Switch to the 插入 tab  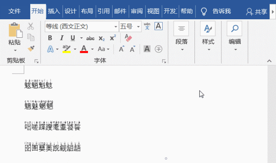tap(54, 11)
